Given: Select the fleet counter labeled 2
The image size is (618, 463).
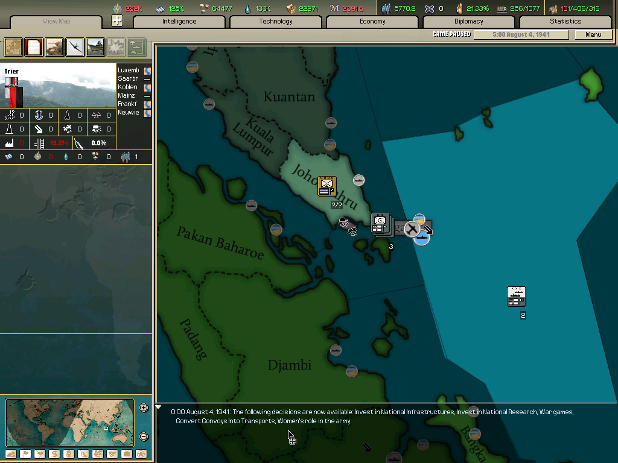Looking at the screenshot, I should click(x=517, y=295).
